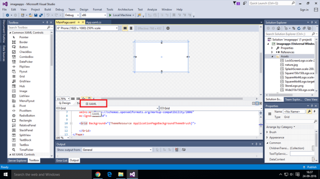Switch designer to portrait orientation

point(131,28)
